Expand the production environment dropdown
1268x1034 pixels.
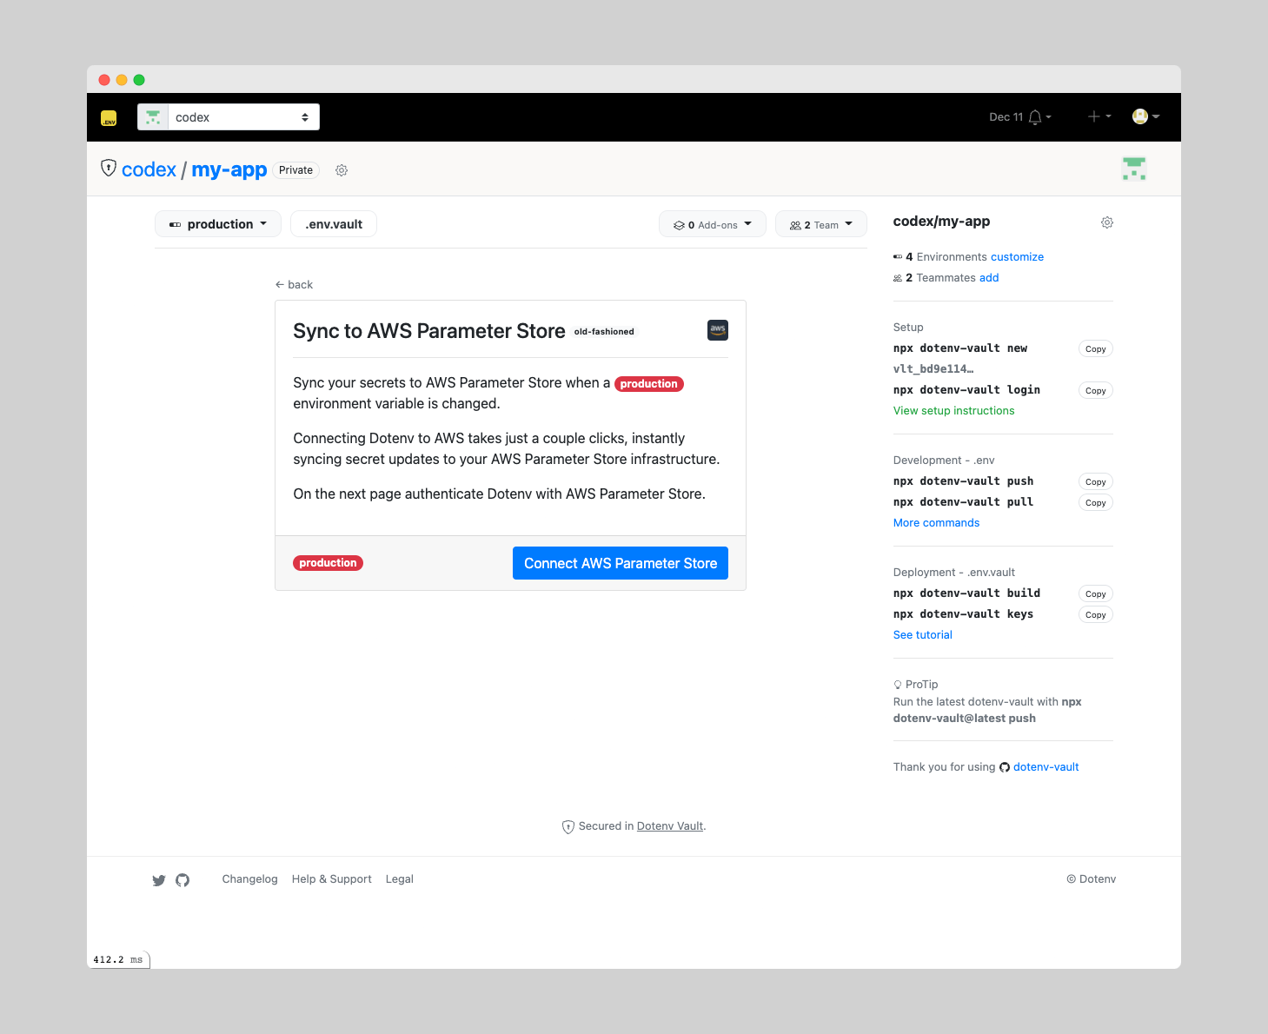218,224
